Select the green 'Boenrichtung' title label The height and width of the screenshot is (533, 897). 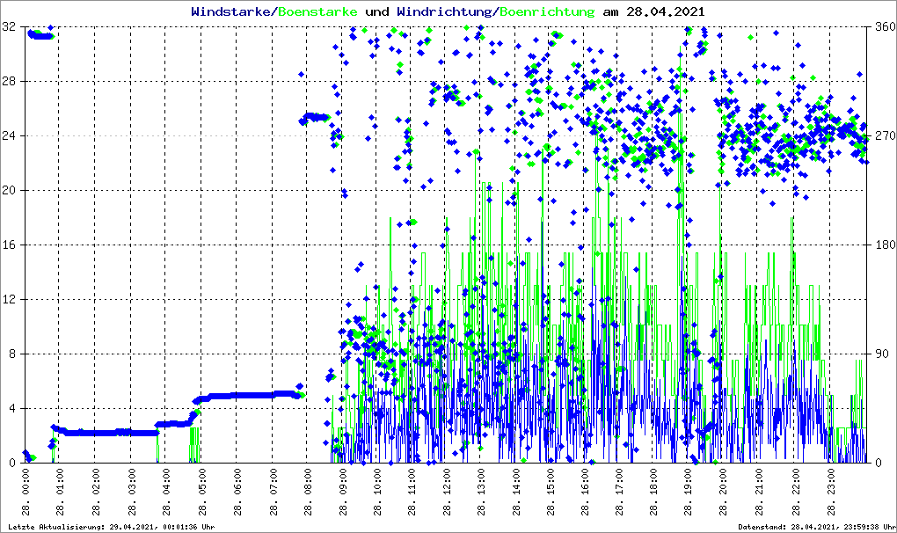coord(547,11)
